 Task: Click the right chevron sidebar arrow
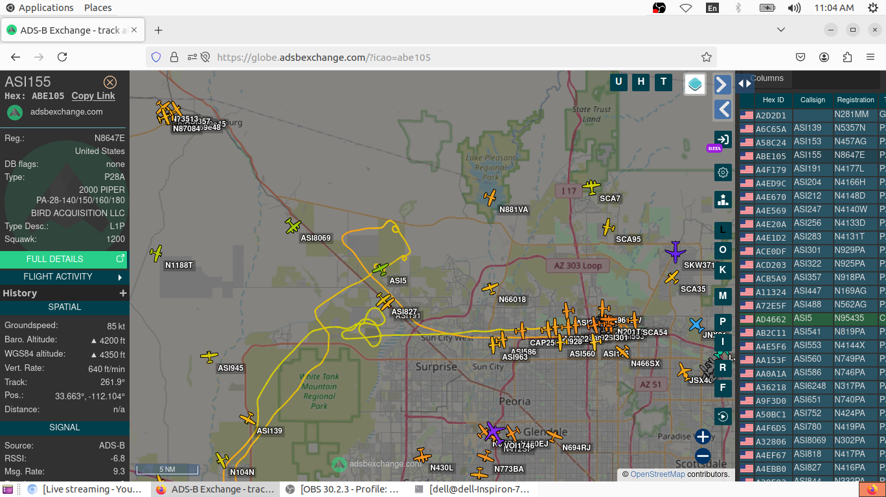[723, 84]
